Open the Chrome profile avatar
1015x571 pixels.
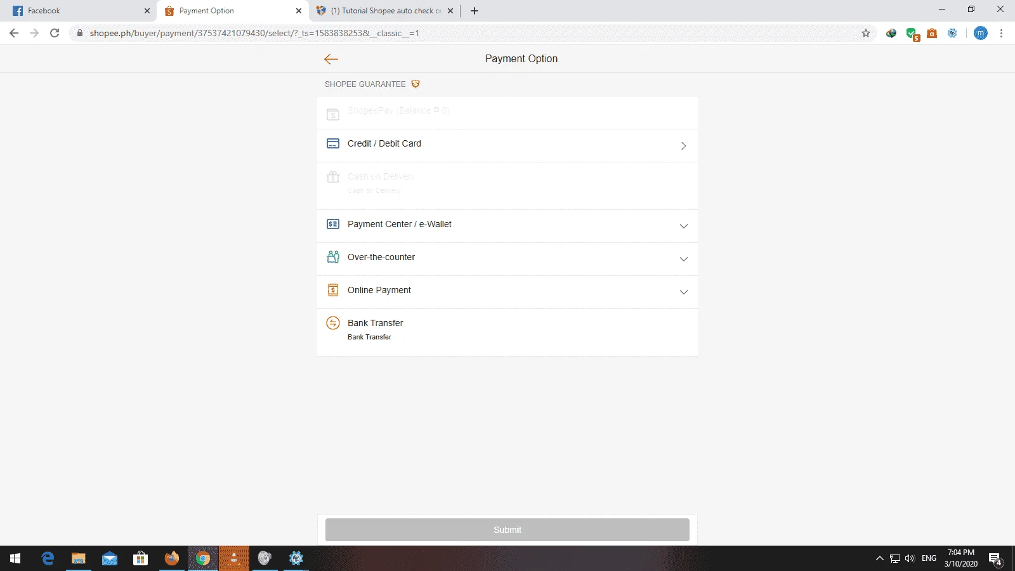981,33
